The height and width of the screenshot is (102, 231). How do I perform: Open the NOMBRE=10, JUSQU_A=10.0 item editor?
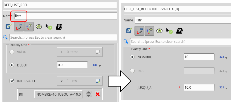(59, 94)
